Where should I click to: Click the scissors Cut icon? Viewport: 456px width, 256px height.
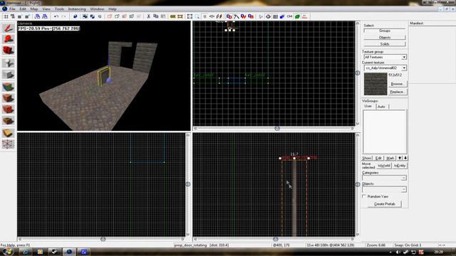click(x=149, y=16)
